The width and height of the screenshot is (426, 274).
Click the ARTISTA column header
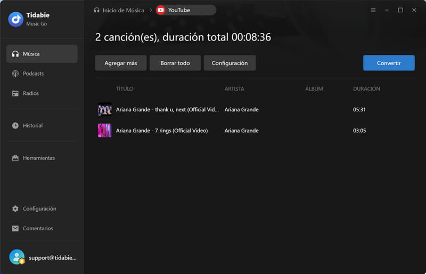234,88
